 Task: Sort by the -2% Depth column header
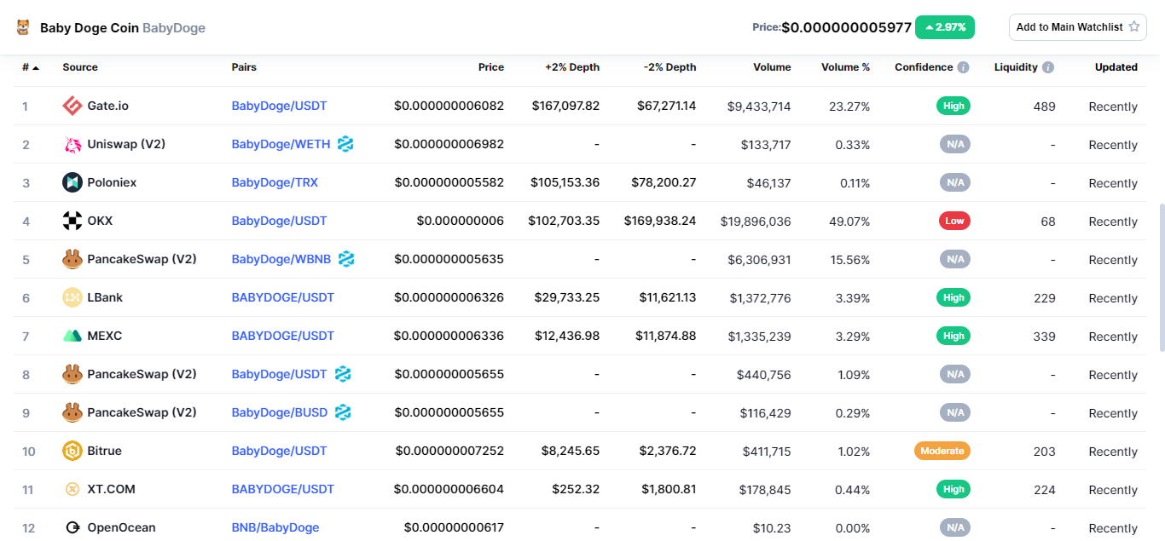point(670,67)
